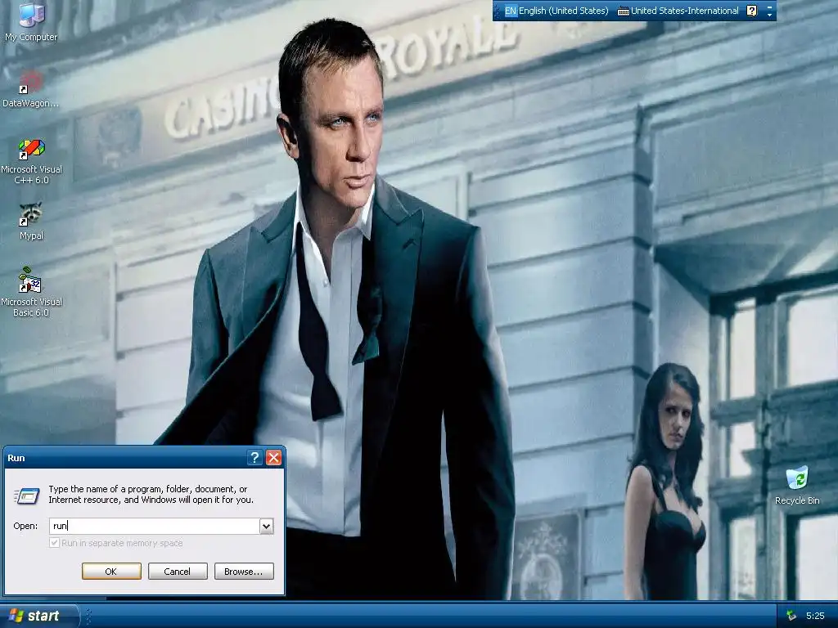838x628 pixels.
Task: Close the Run dialog
Action: coord(273,458)
